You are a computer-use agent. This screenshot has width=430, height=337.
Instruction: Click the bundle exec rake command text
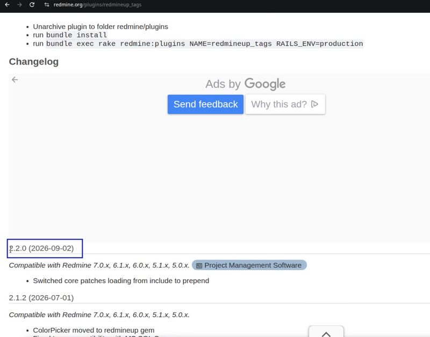(x=205, y=44)
